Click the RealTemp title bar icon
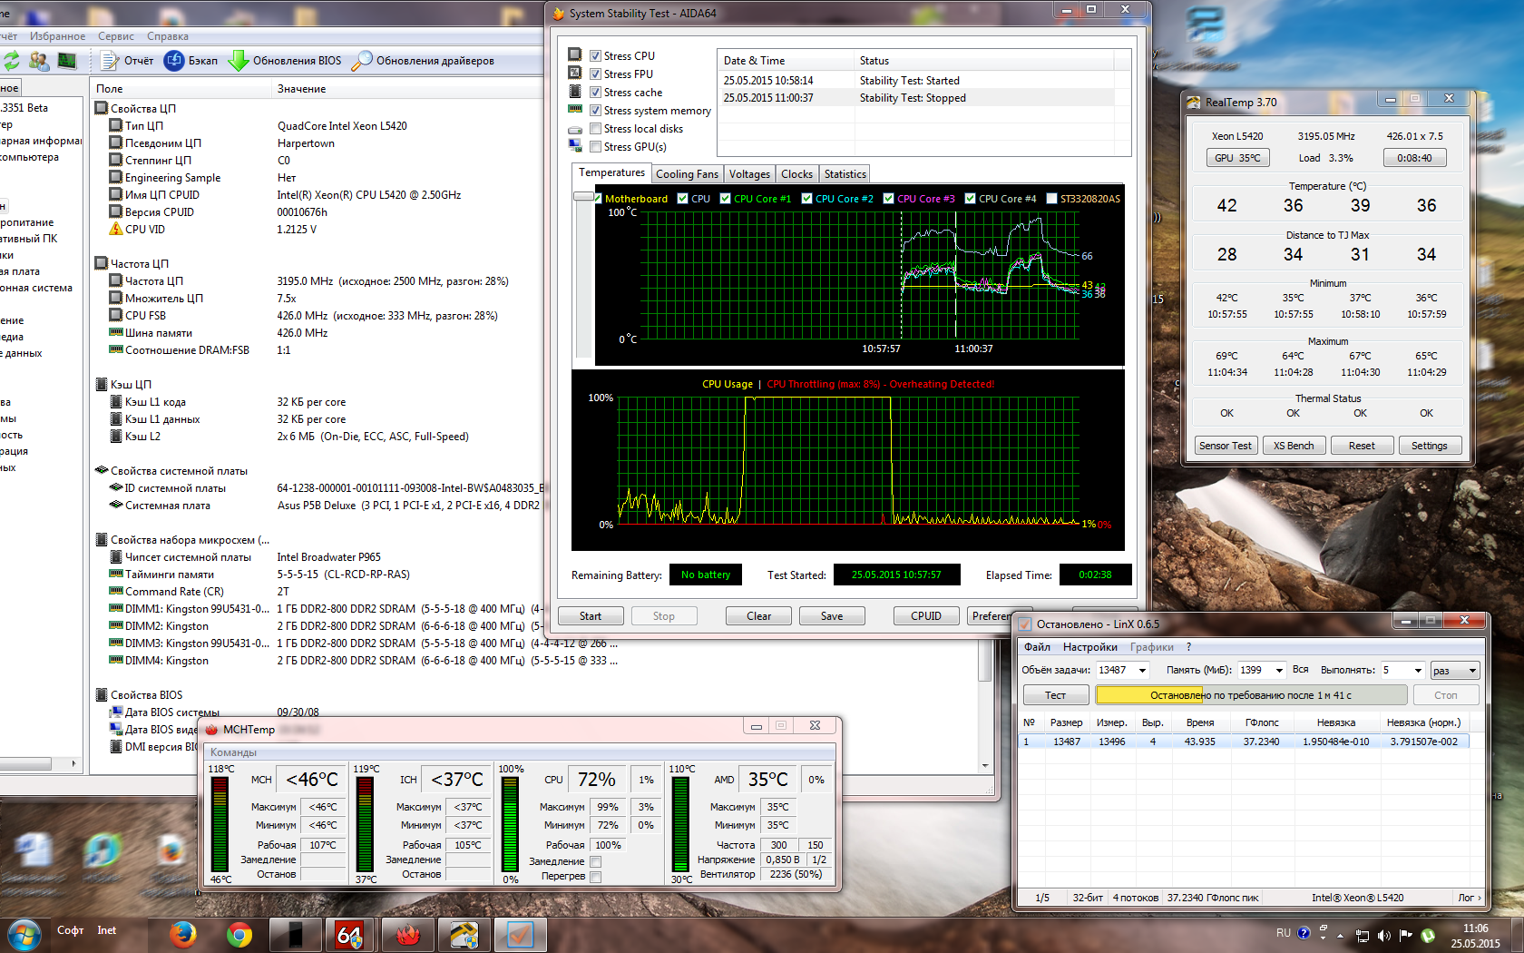 1194,102
